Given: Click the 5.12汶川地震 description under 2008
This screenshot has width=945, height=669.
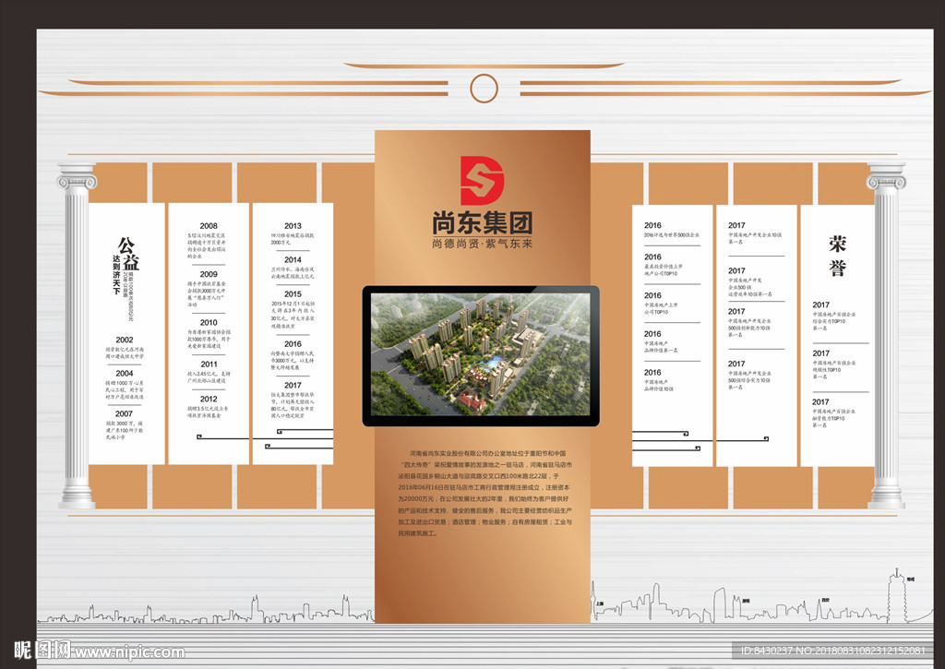Looking at the screenshot, I should 206,245.
